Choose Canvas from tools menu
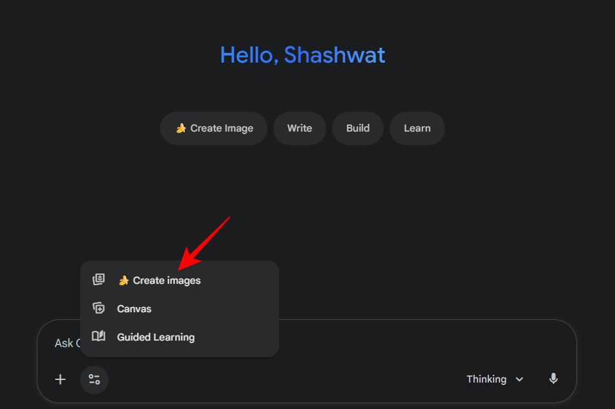Image resolution: width=615 pixels, height=409 pixels. click(134, 309)
